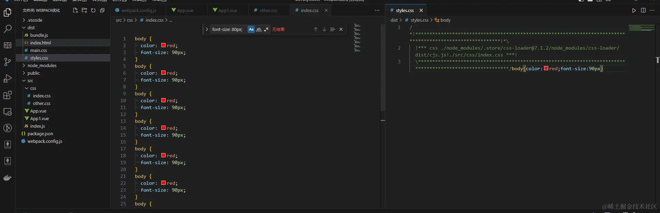660x213 pixels.
Task: Open more actions for left editor group
Action: click(377, 10)
